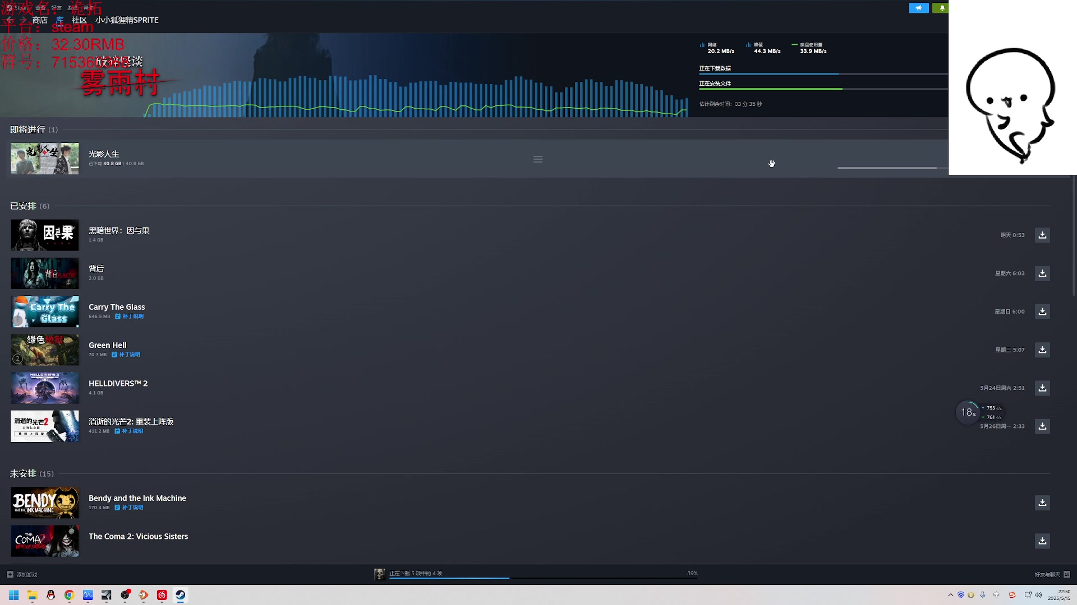Click the 添加游戏 text button
The image size is (1077, 605).
27,575
